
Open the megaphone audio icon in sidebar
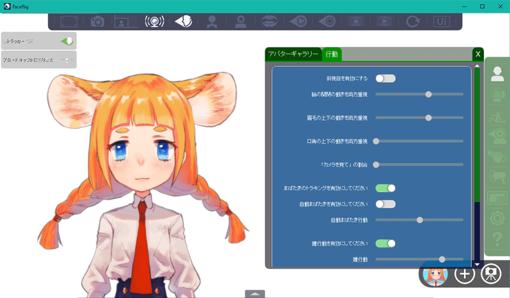497,177
